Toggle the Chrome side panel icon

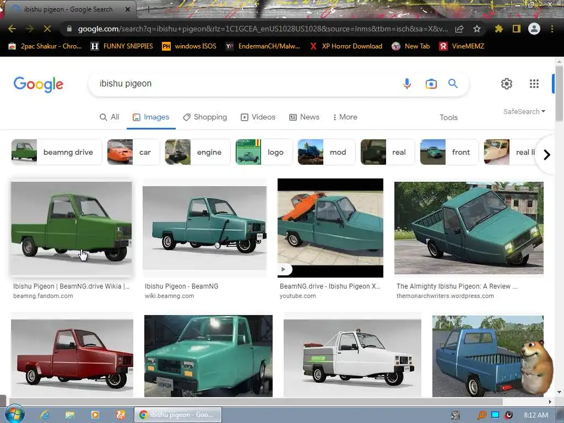pyautogui.click(x=517, y=29)
